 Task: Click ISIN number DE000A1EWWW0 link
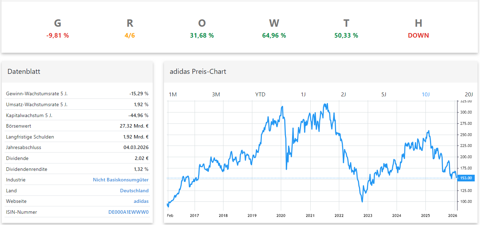pyautogui.click(x=128, y=212)
